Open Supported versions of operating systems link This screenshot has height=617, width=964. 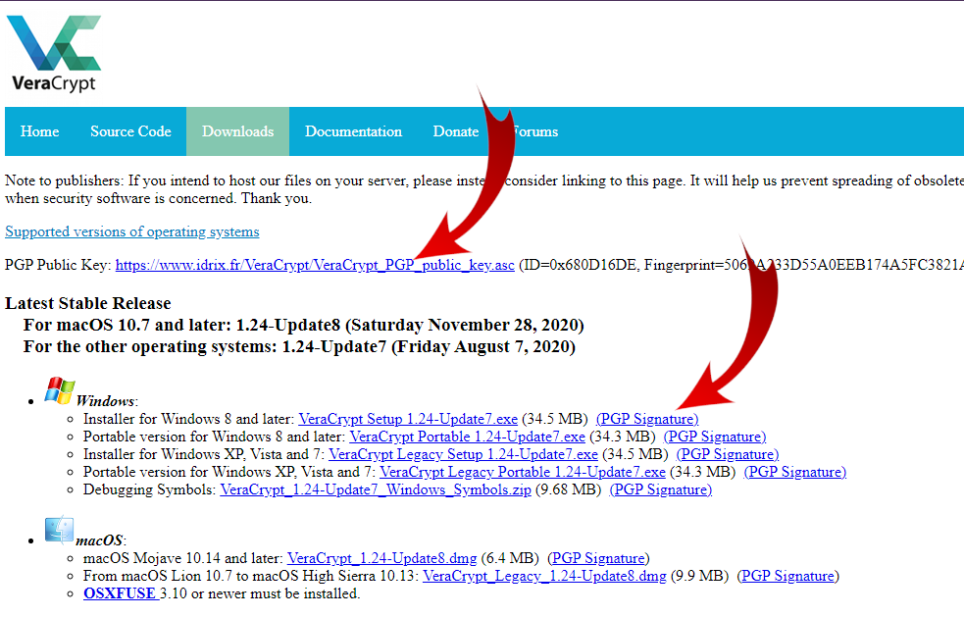pos(132,231)
